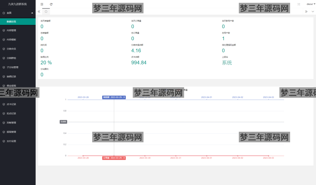Click the top axis date 2023-04-02
The width and height of the screenshot is (316, 185).
[238, 97]
